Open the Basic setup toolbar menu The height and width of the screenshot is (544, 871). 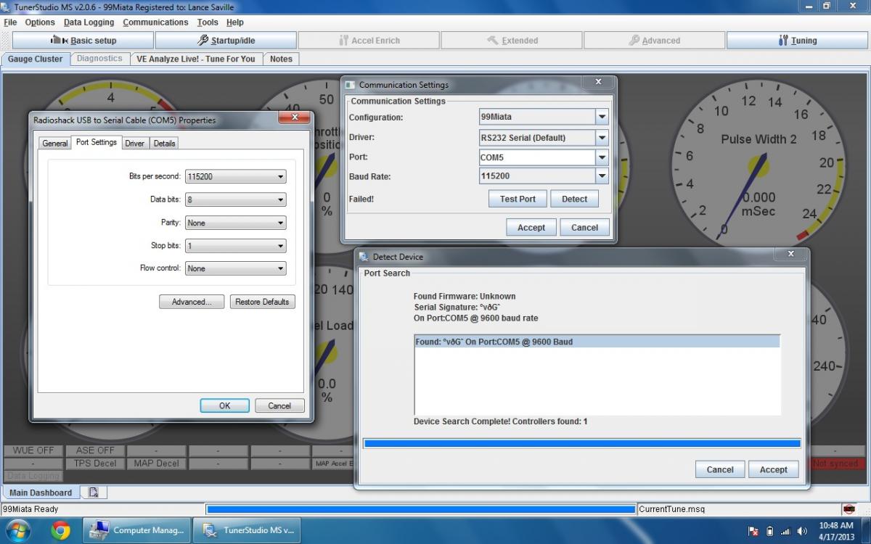(83, 41)
